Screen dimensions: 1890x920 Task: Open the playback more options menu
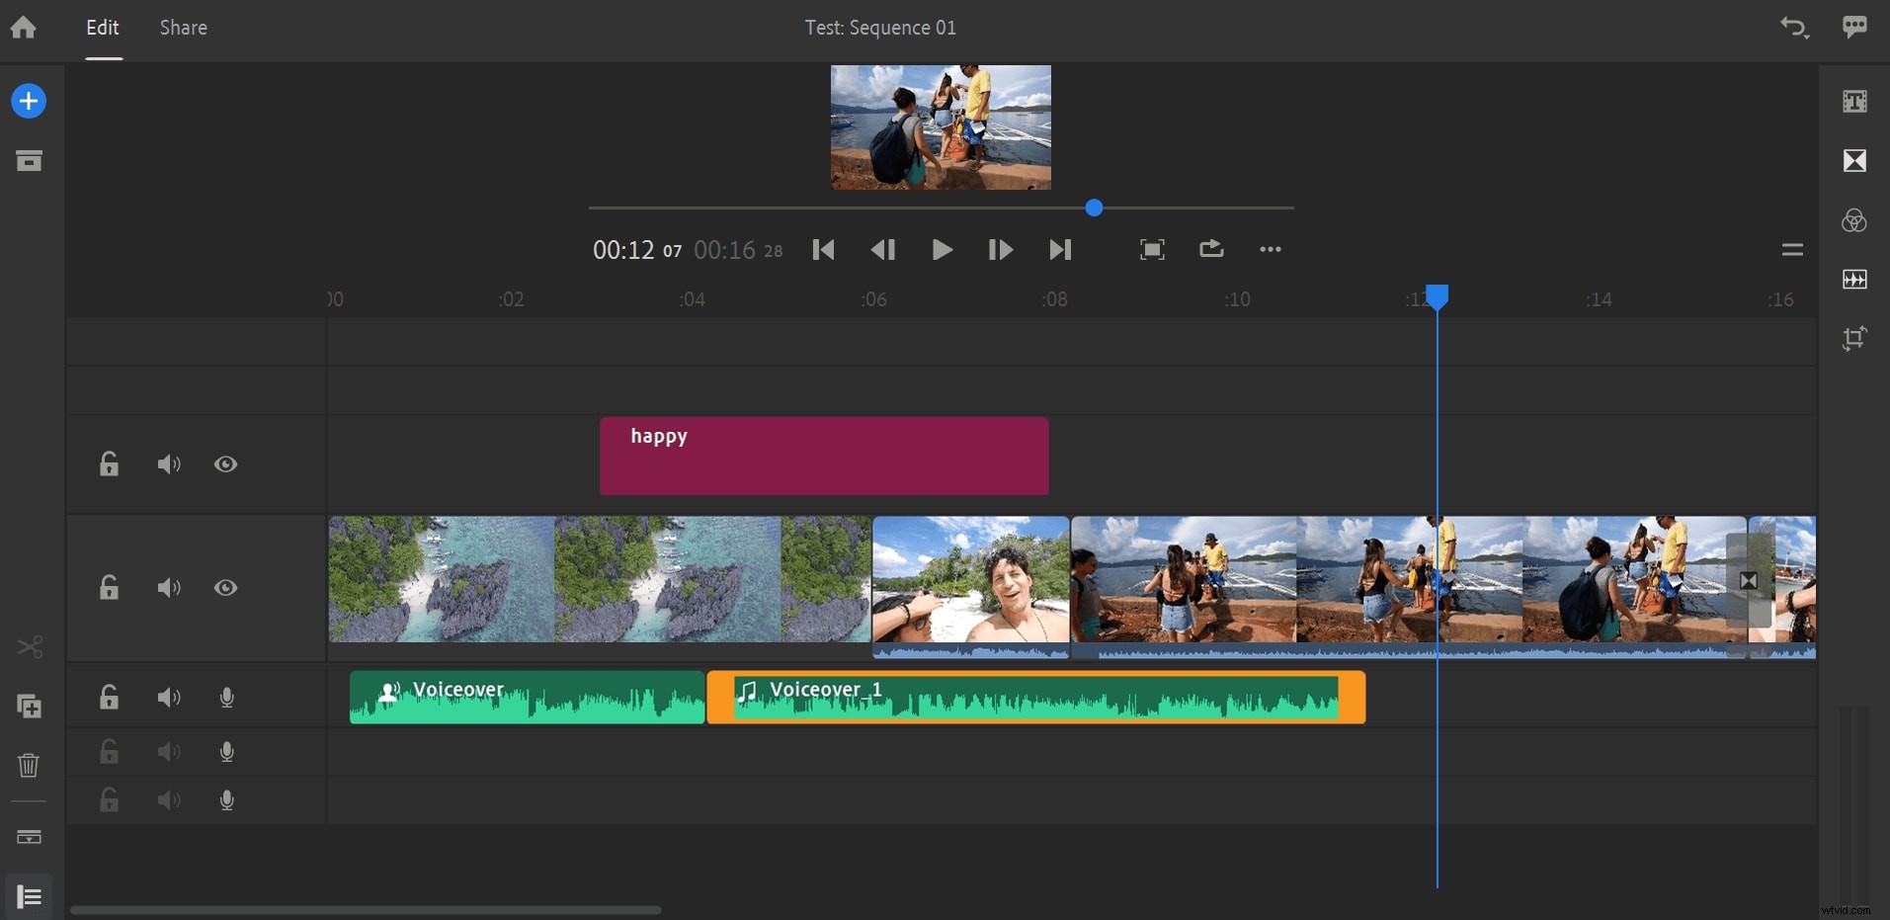click(x=1271, y=249)
